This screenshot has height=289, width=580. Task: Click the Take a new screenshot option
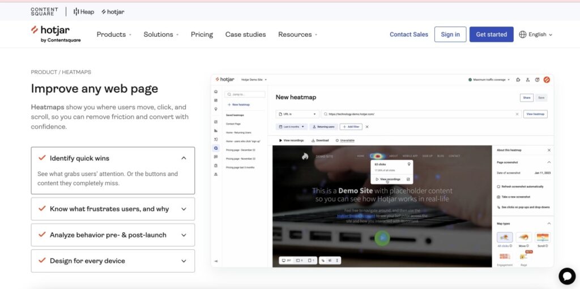513,197
